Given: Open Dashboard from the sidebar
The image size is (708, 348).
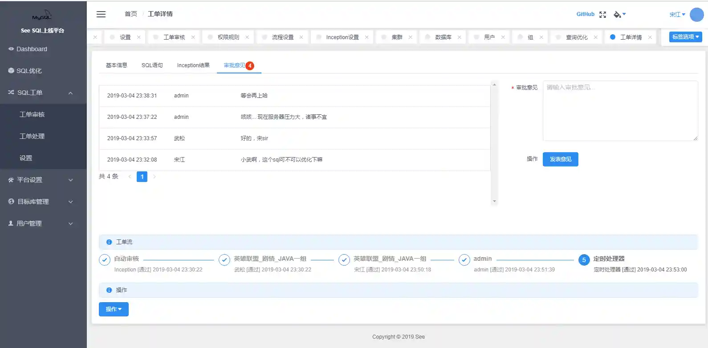Looking at the screenshot, I should pyautogui.click(x=32, y=49).
